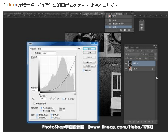Click the 输入 input value field 206
The width and height of the screenshot is (168, 132).
[x=43, y=99]
